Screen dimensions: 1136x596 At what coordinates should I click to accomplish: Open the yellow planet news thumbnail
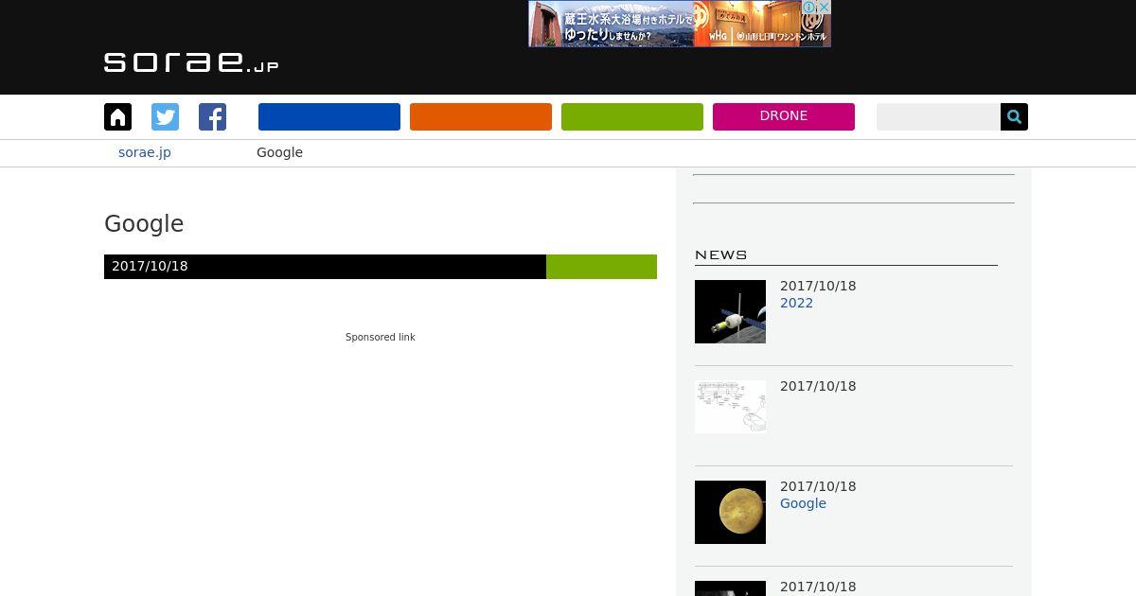point(730,512)
